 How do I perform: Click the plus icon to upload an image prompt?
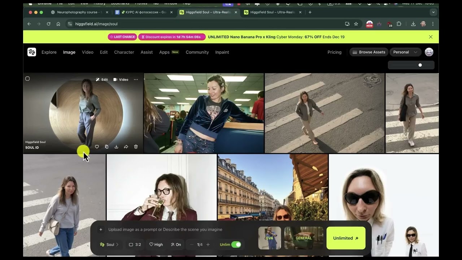pyautogui.click(x=101, y=229)
